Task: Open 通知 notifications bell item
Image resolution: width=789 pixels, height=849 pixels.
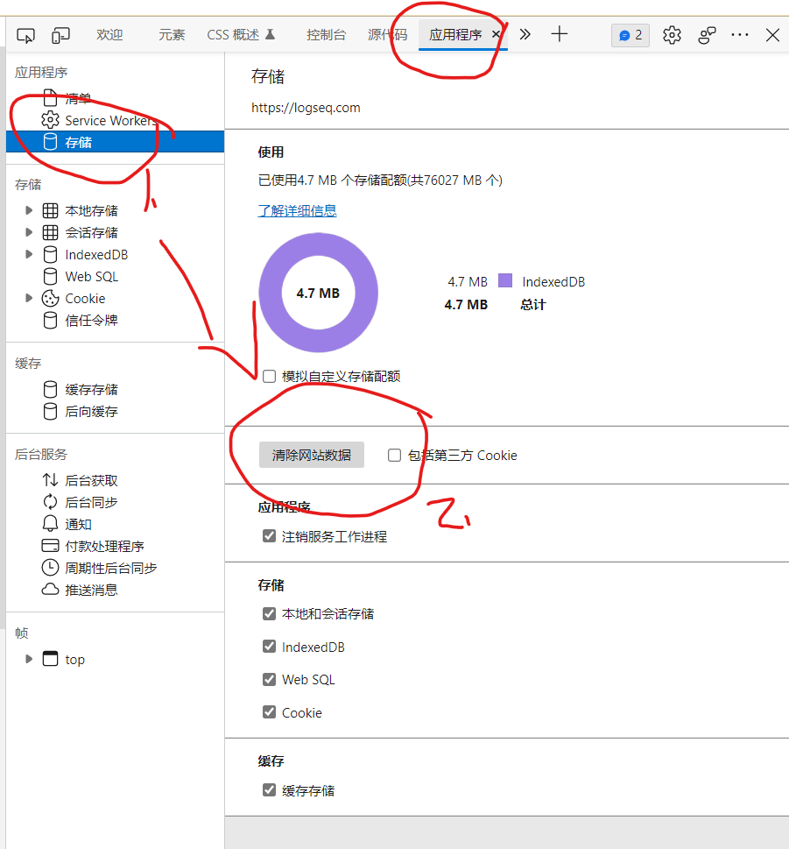Action: [67, 524]
